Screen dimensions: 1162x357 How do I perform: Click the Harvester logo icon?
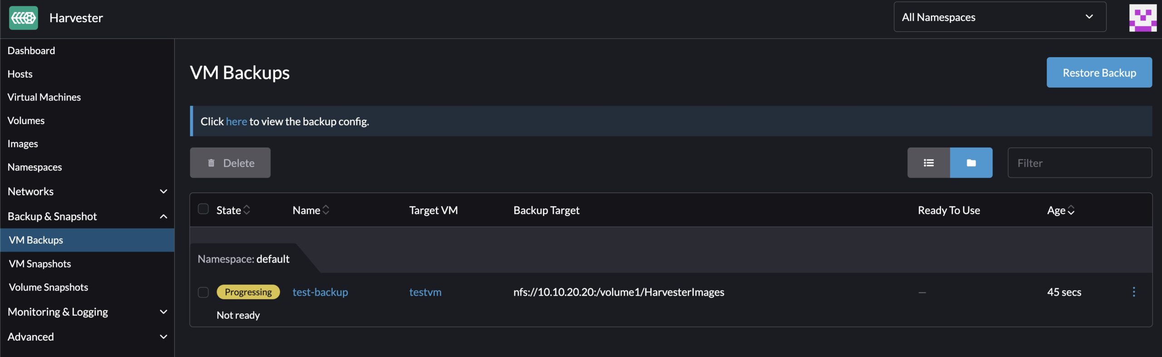[24, 18]
